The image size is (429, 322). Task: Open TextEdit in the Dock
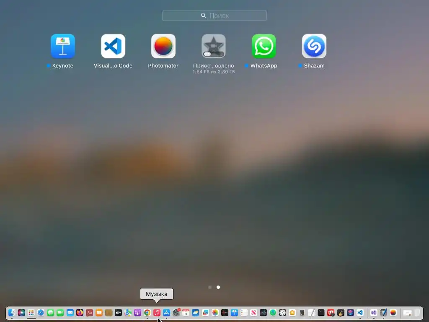pyautogui.click(x=311, y=312)
